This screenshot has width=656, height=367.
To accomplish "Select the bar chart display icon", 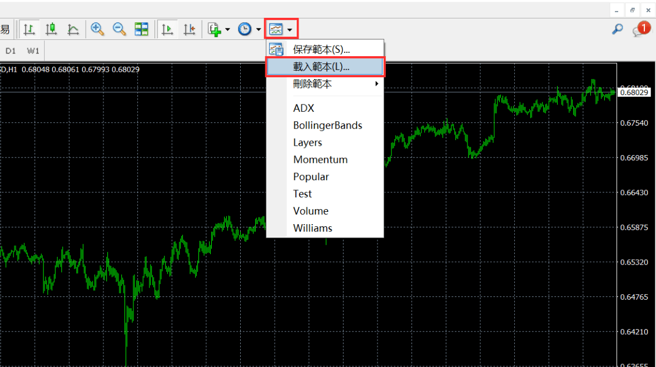I will tap(29, 29).
